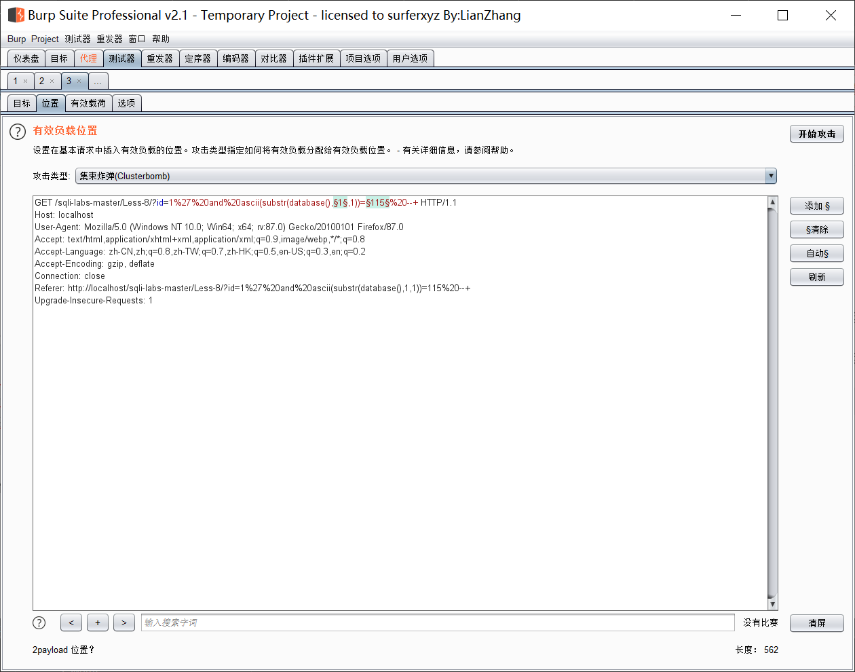Screen dimensions: 855x672
Task: Click the Burp Suite logo icon in title bar
Action: coord(16,15)
